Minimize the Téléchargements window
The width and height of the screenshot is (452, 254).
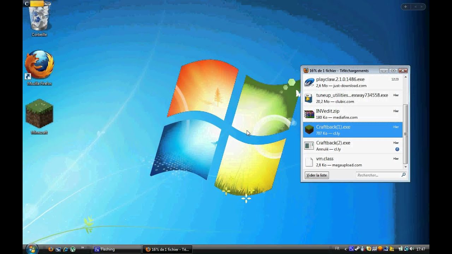tap(384, 71)
